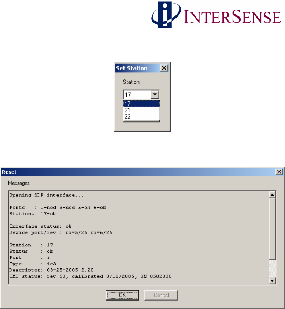This screenshot has width=285, height=309.
Task: Click the 'IMU status' message line
Action: [90, 276]
